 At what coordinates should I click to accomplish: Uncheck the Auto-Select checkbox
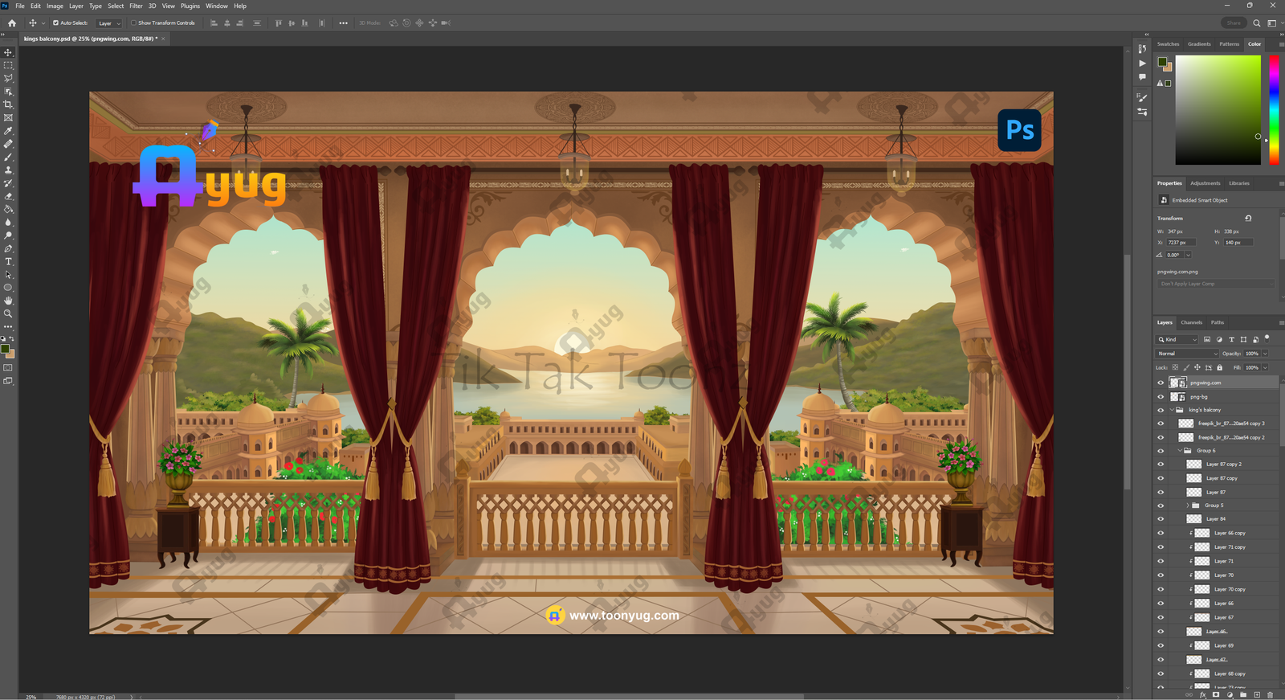point(55,23)
